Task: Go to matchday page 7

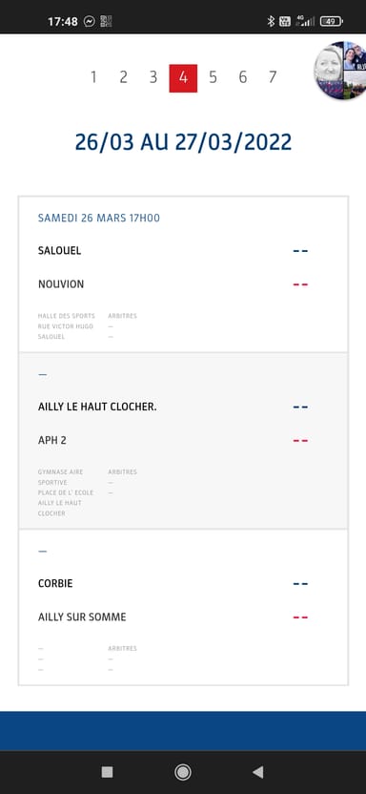Action: pos(273,77)
